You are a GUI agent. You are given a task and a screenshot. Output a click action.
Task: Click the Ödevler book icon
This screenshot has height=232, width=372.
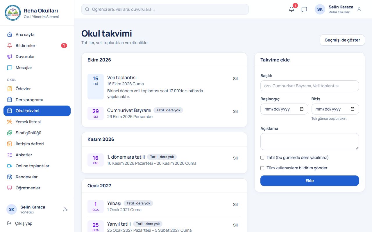10,89
